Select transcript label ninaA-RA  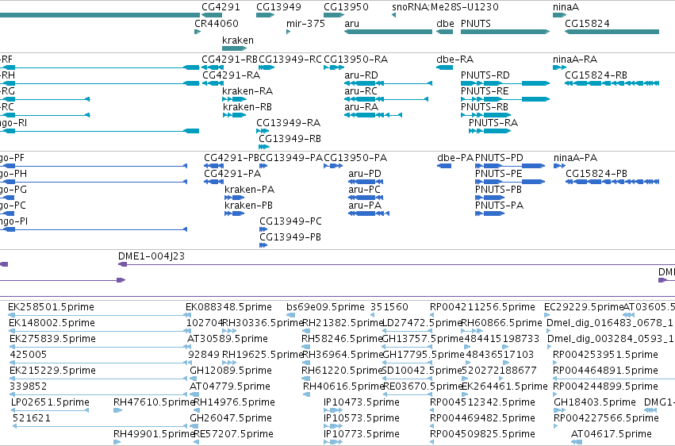[x=575, y=59]
